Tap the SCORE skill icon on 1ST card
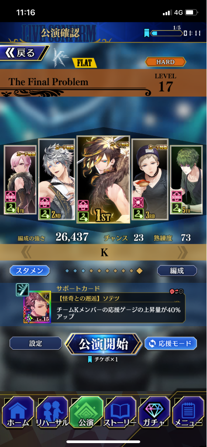Screen dimensions: 207x447 pyautogui.click(x=83, y=206)
